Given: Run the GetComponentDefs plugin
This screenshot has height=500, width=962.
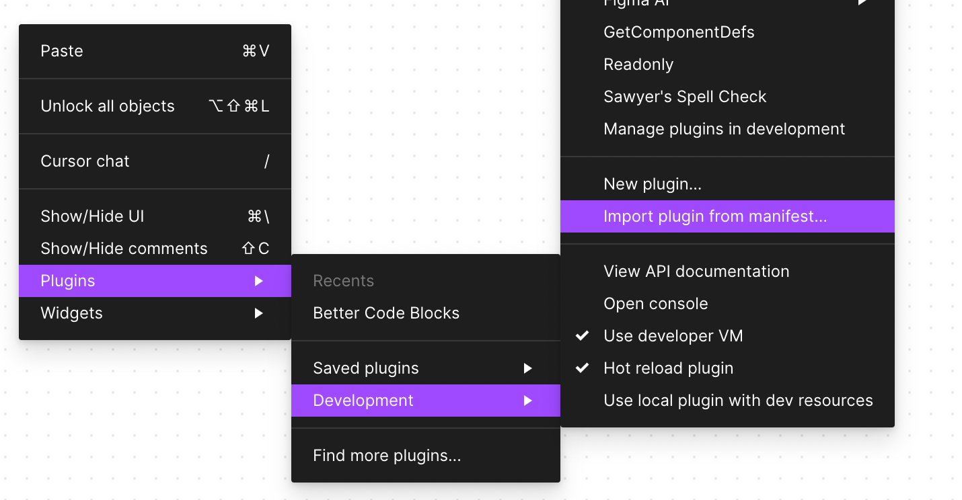Looking at the screenshot, I should click(679, 32).
